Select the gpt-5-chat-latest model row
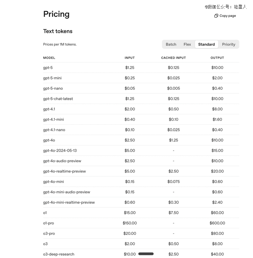253x258 pixels. click(58, 99)
